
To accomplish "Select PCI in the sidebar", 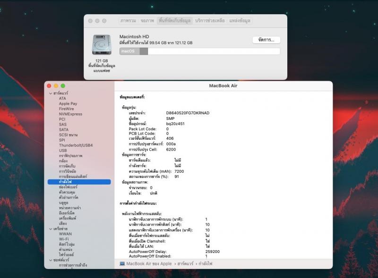I will click(62, 119).
